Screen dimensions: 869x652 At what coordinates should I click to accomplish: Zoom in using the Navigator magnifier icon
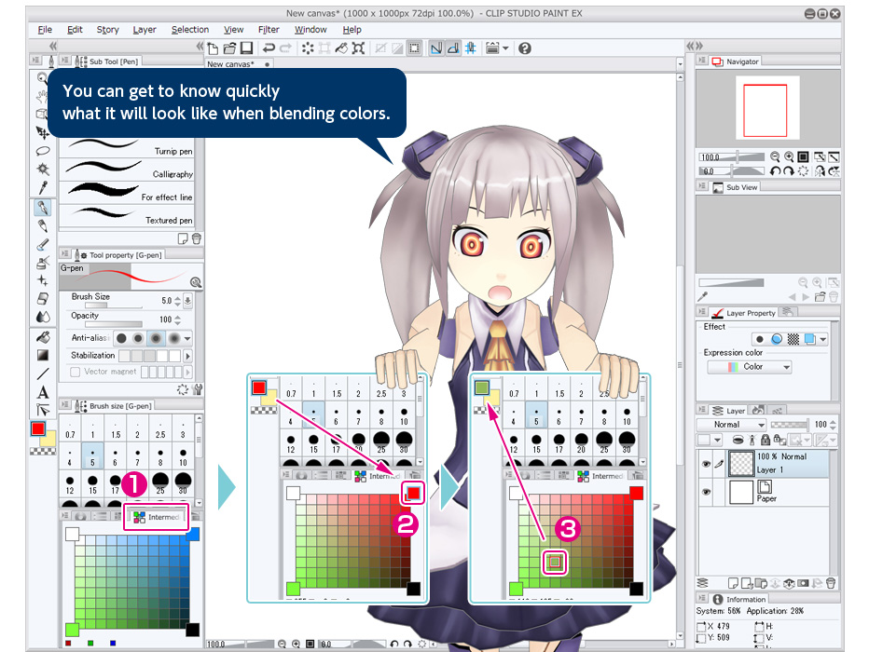[788, 157]
